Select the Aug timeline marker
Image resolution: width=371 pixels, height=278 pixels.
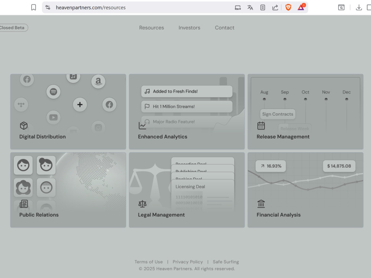pos(264,99)
